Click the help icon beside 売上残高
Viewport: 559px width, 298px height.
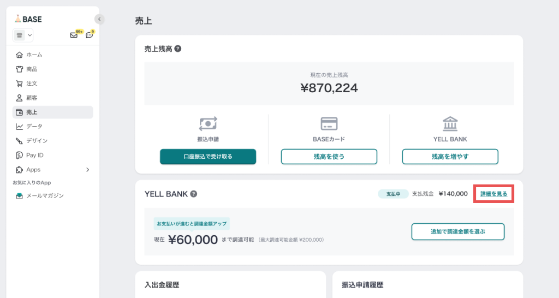pyautogui.click(x=178, y=49)
